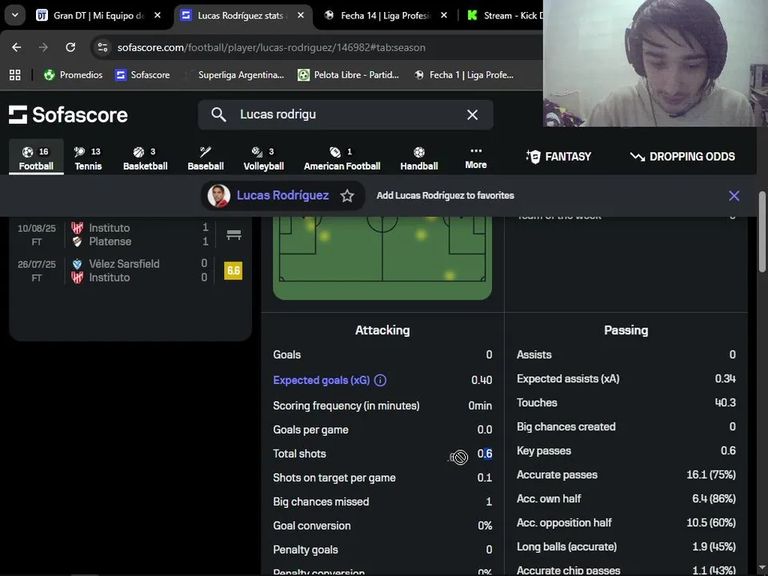The image size is (768, 576).
Task: Click the browser forward arrow
Action: 43,47
